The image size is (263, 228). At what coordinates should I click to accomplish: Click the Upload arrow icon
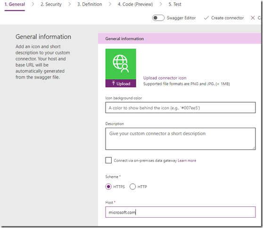(114, 83)
